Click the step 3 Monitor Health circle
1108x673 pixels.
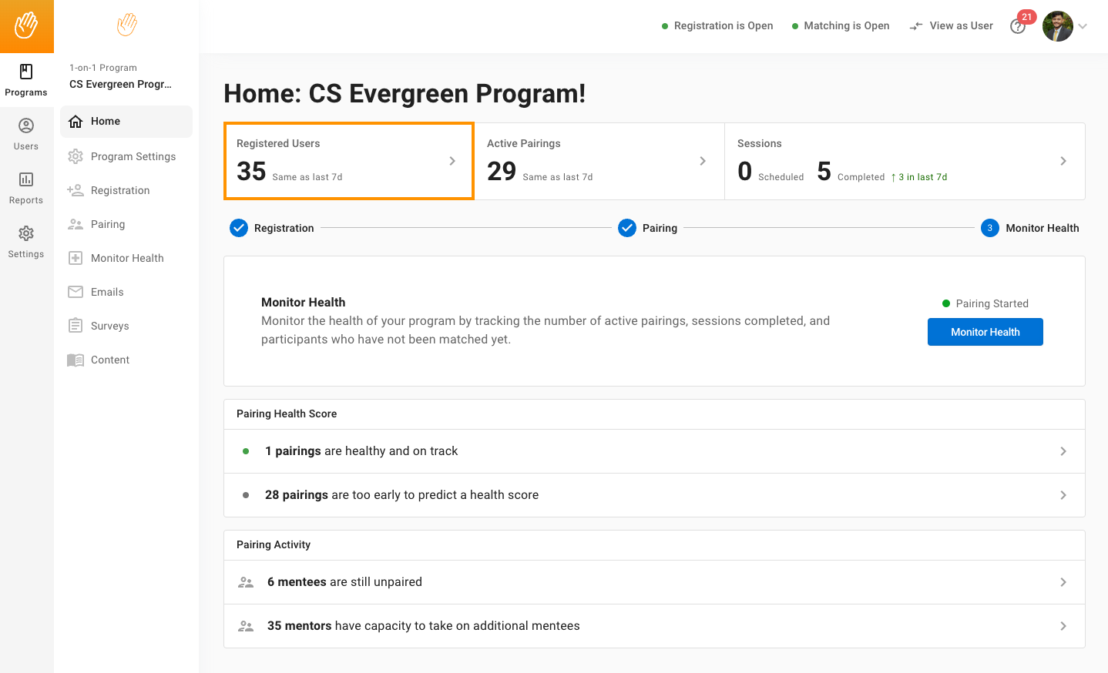[x=990, y=228]
